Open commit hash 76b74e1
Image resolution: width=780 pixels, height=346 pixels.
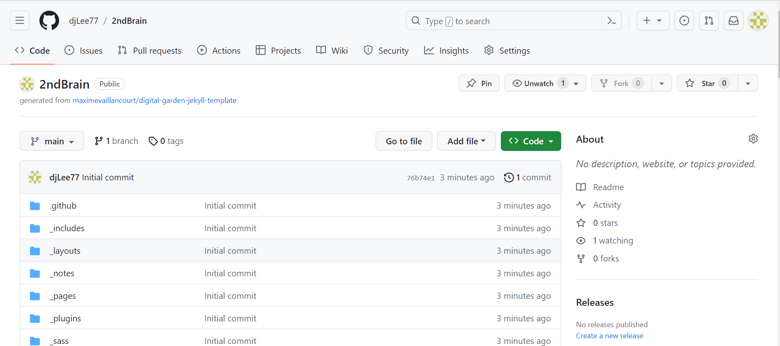(x=420, y=178)
